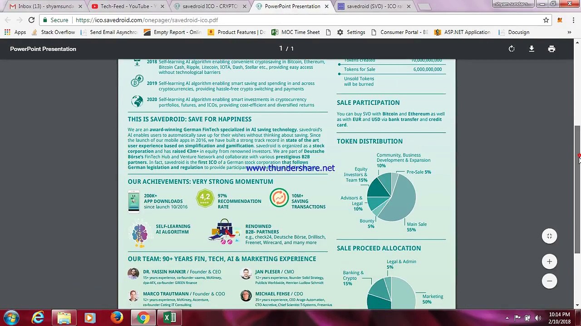Click the vertical scrollbar thumb

577,189
